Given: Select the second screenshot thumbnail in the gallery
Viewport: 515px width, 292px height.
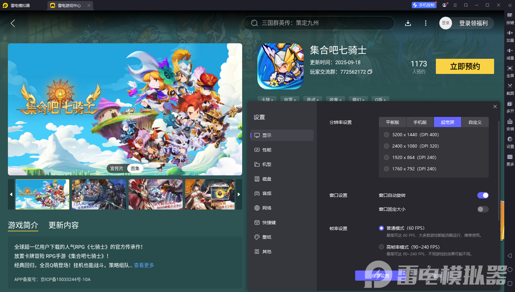Looking at the screenshot, I should [x=98, y=194].
